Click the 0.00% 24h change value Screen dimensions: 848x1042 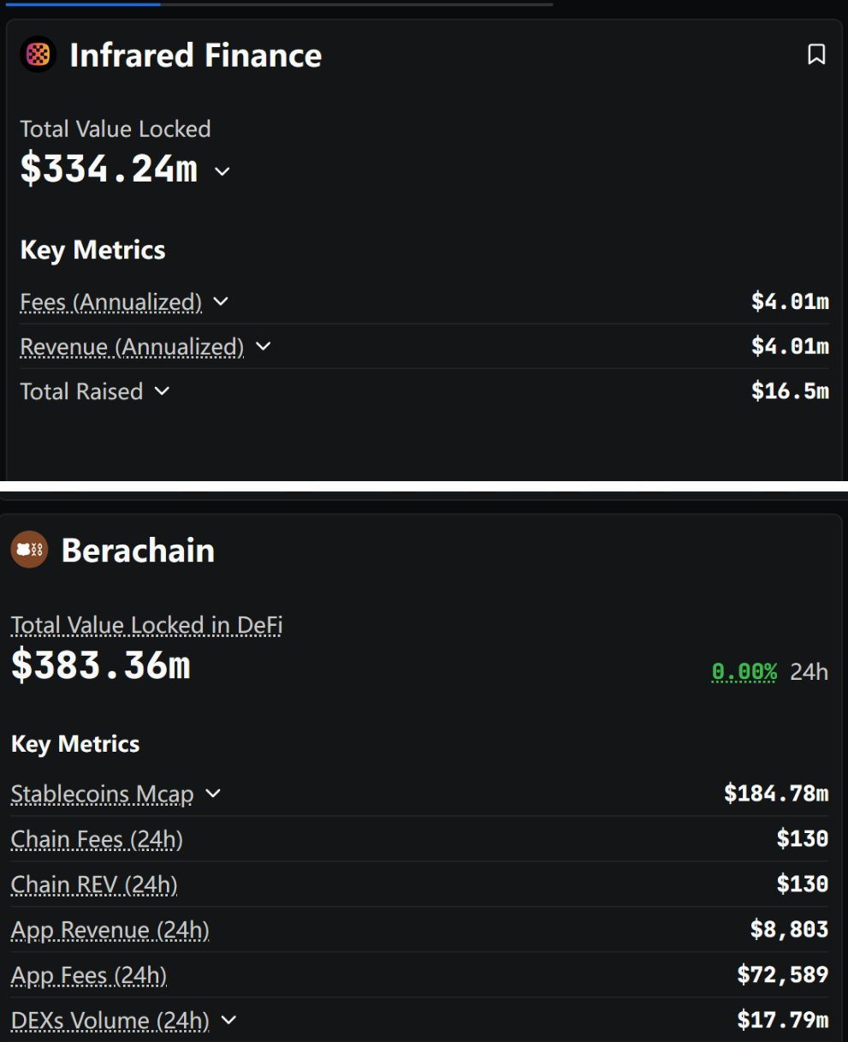point(744,672)
